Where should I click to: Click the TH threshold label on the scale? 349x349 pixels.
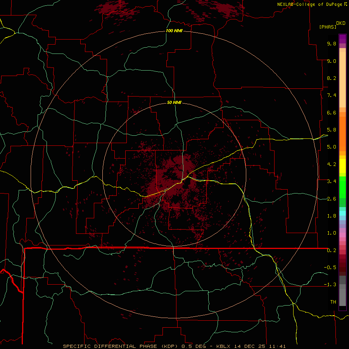(x=333, y=302)
